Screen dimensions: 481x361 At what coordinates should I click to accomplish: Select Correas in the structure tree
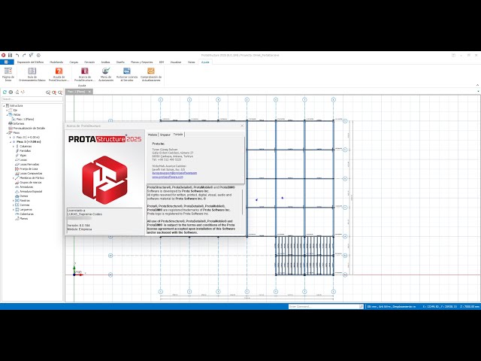tap(25, 205)
